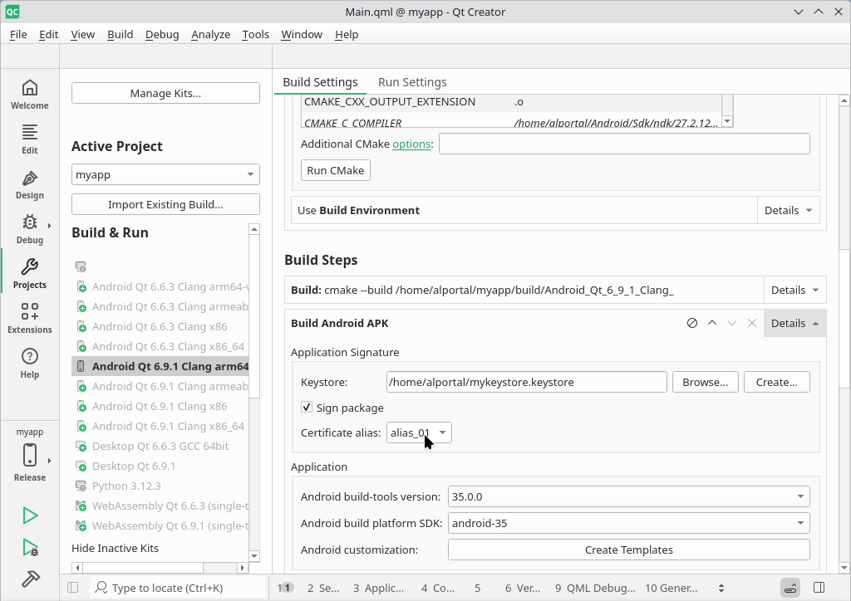Switch to Edit mode

(30, 139)
